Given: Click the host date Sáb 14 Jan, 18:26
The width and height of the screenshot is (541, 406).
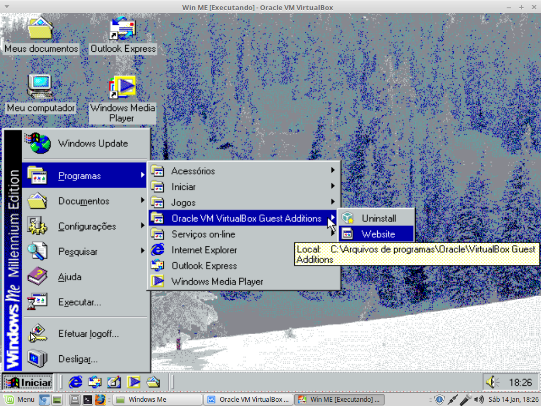Looking at the screenshot, I should point(513,400).
